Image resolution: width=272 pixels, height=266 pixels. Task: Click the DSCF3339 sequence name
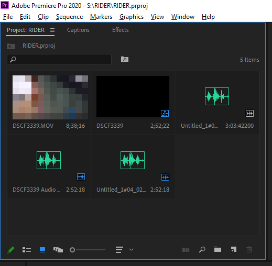(x=110, y=126)
